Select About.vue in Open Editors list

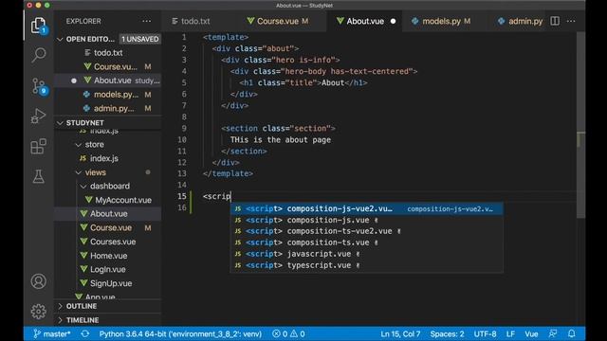[x=107, y=81]
